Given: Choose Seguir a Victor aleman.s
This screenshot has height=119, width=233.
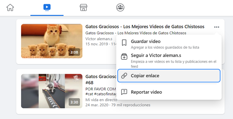Looking at the screenshot, I should (x=169, y=61).
